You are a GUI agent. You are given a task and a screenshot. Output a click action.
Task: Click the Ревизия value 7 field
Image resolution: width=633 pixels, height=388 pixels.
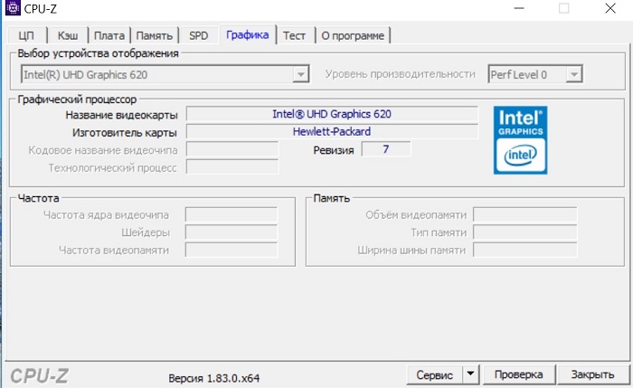tap(386, 149)
